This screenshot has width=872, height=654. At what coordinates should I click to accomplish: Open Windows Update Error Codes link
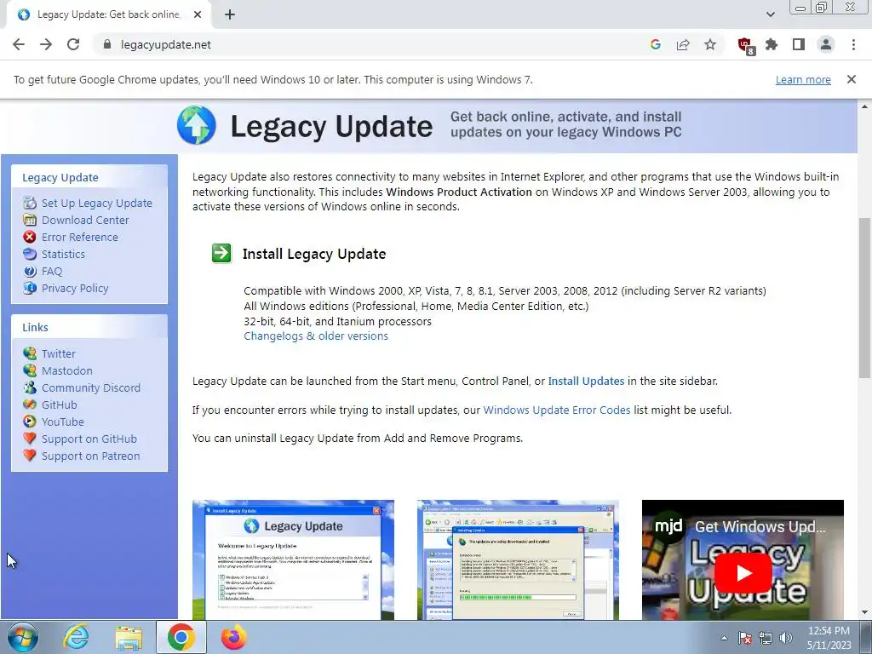[557, 410]
